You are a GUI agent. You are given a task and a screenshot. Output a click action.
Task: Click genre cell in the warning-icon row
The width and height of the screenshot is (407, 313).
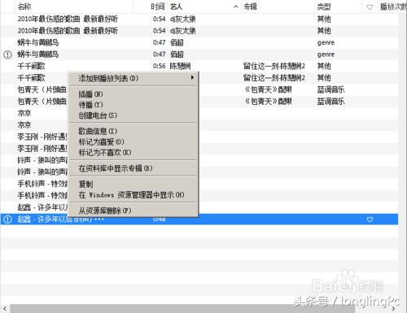[x=326, y=54]
